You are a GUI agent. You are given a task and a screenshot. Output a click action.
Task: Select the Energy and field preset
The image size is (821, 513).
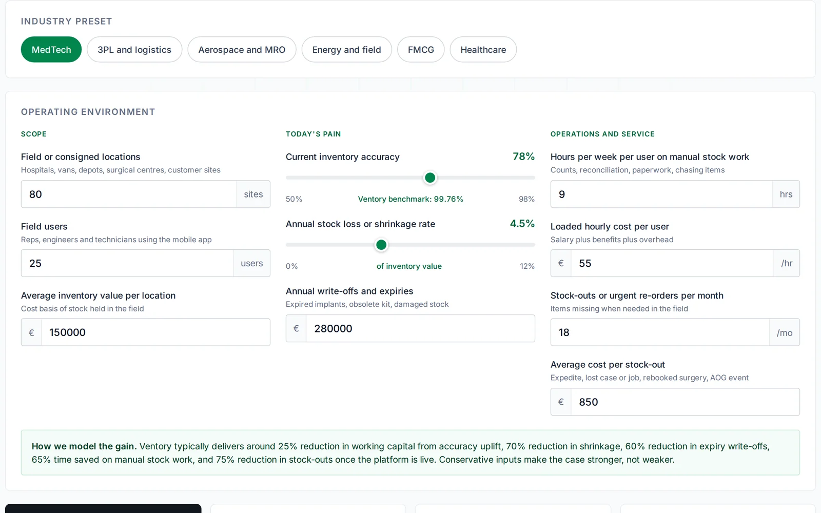[x=346, y=50]
